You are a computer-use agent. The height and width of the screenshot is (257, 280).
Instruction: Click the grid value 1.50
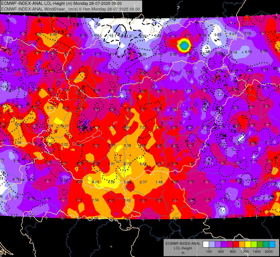click(79, 200)
